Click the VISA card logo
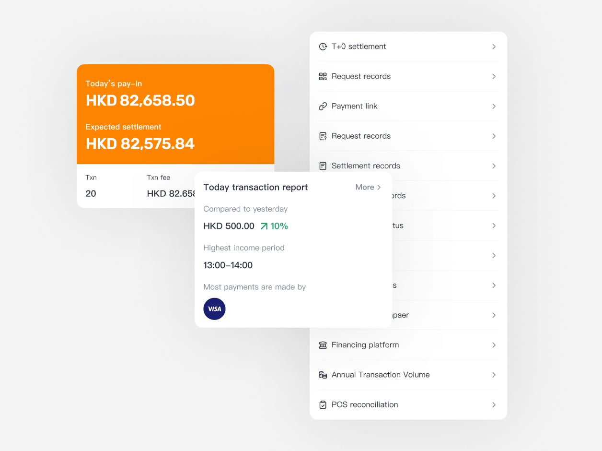602x451 pixels. tap(214, 309)
